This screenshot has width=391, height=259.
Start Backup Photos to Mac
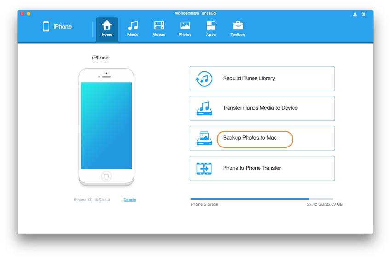tap(262, 138)
